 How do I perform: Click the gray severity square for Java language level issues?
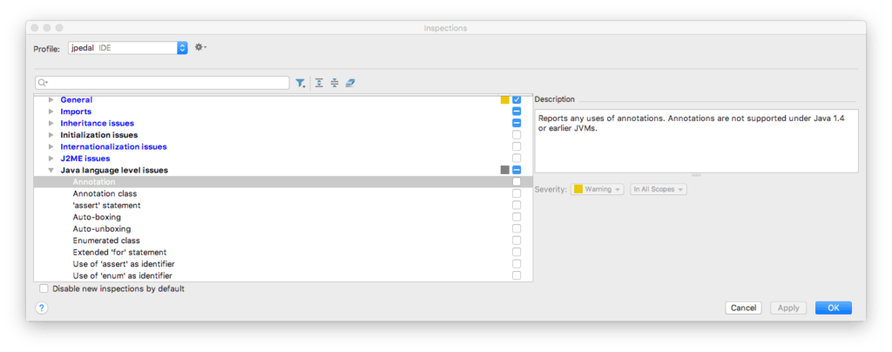pos(505,170)
